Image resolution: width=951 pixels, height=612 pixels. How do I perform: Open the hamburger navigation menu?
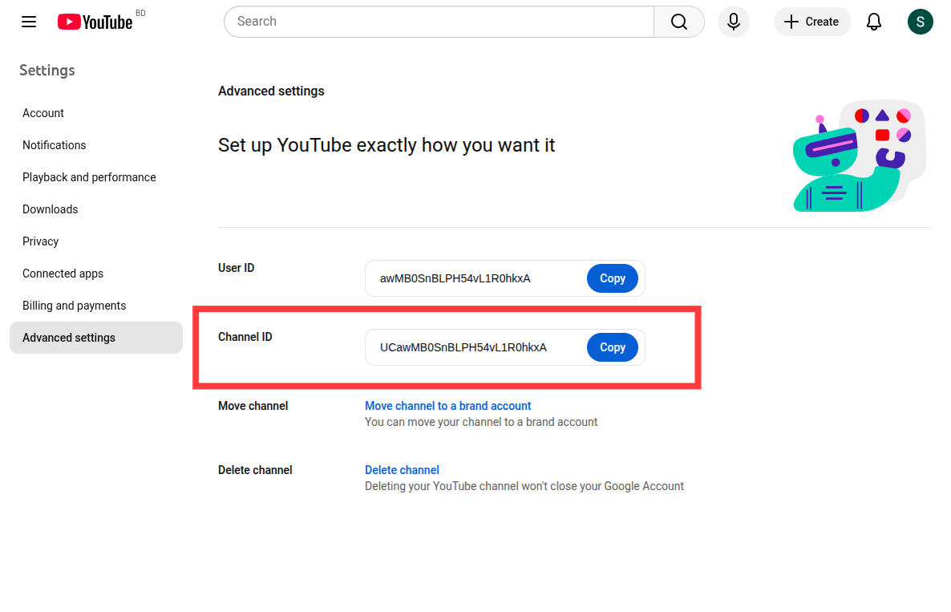click(29, 22)
